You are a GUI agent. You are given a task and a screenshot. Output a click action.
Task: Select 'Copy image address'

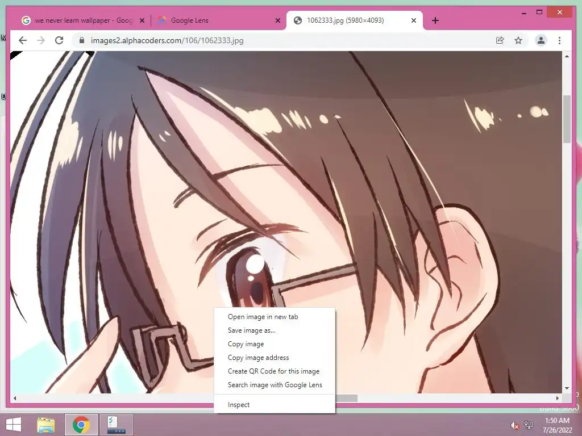[x=275, y=358]
